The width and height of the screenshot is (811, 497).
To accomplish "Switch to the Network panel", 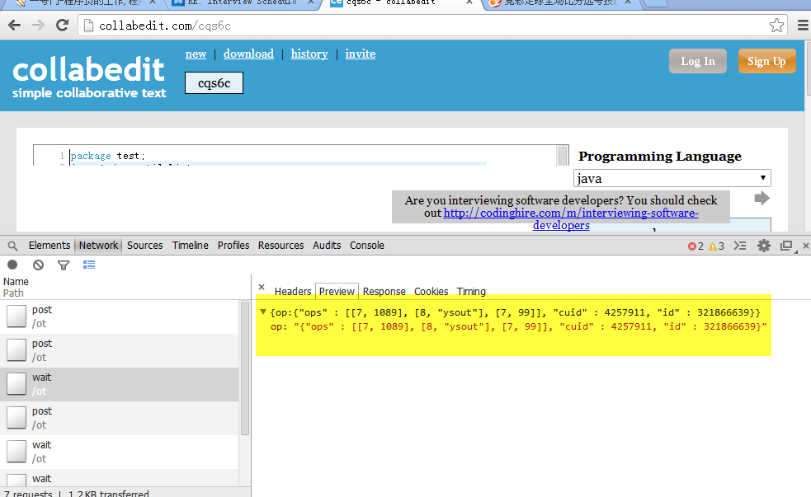I will 98,246.
